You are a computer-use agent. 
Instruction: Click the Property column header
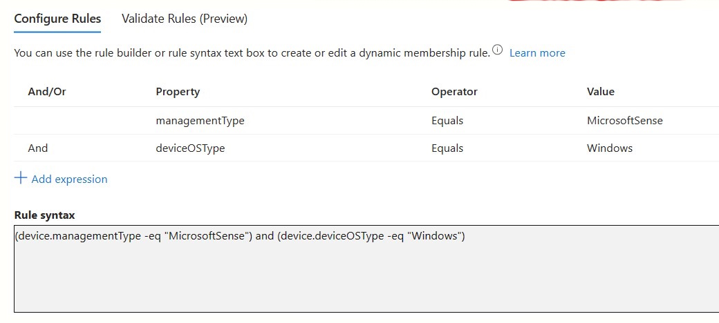point(178,92)
